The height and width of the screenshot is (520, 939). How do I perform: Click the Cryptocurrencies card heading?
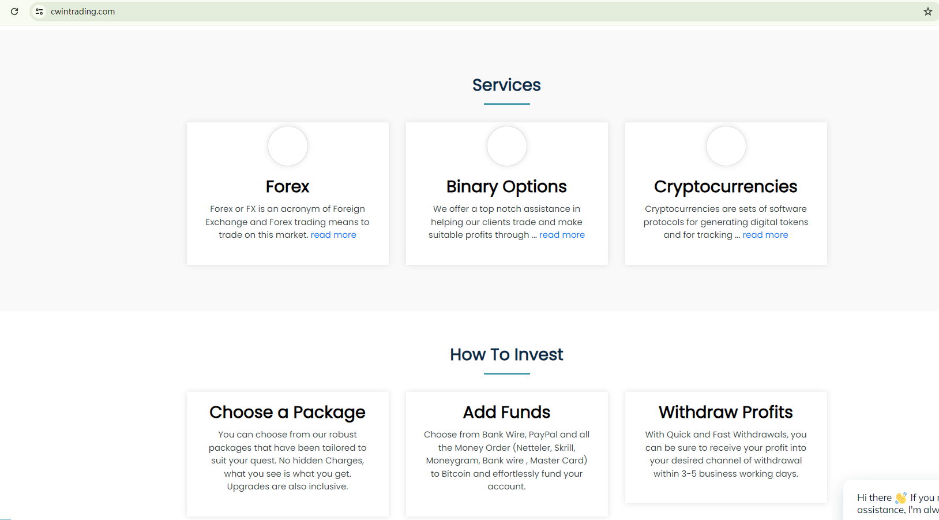[726, 186]
